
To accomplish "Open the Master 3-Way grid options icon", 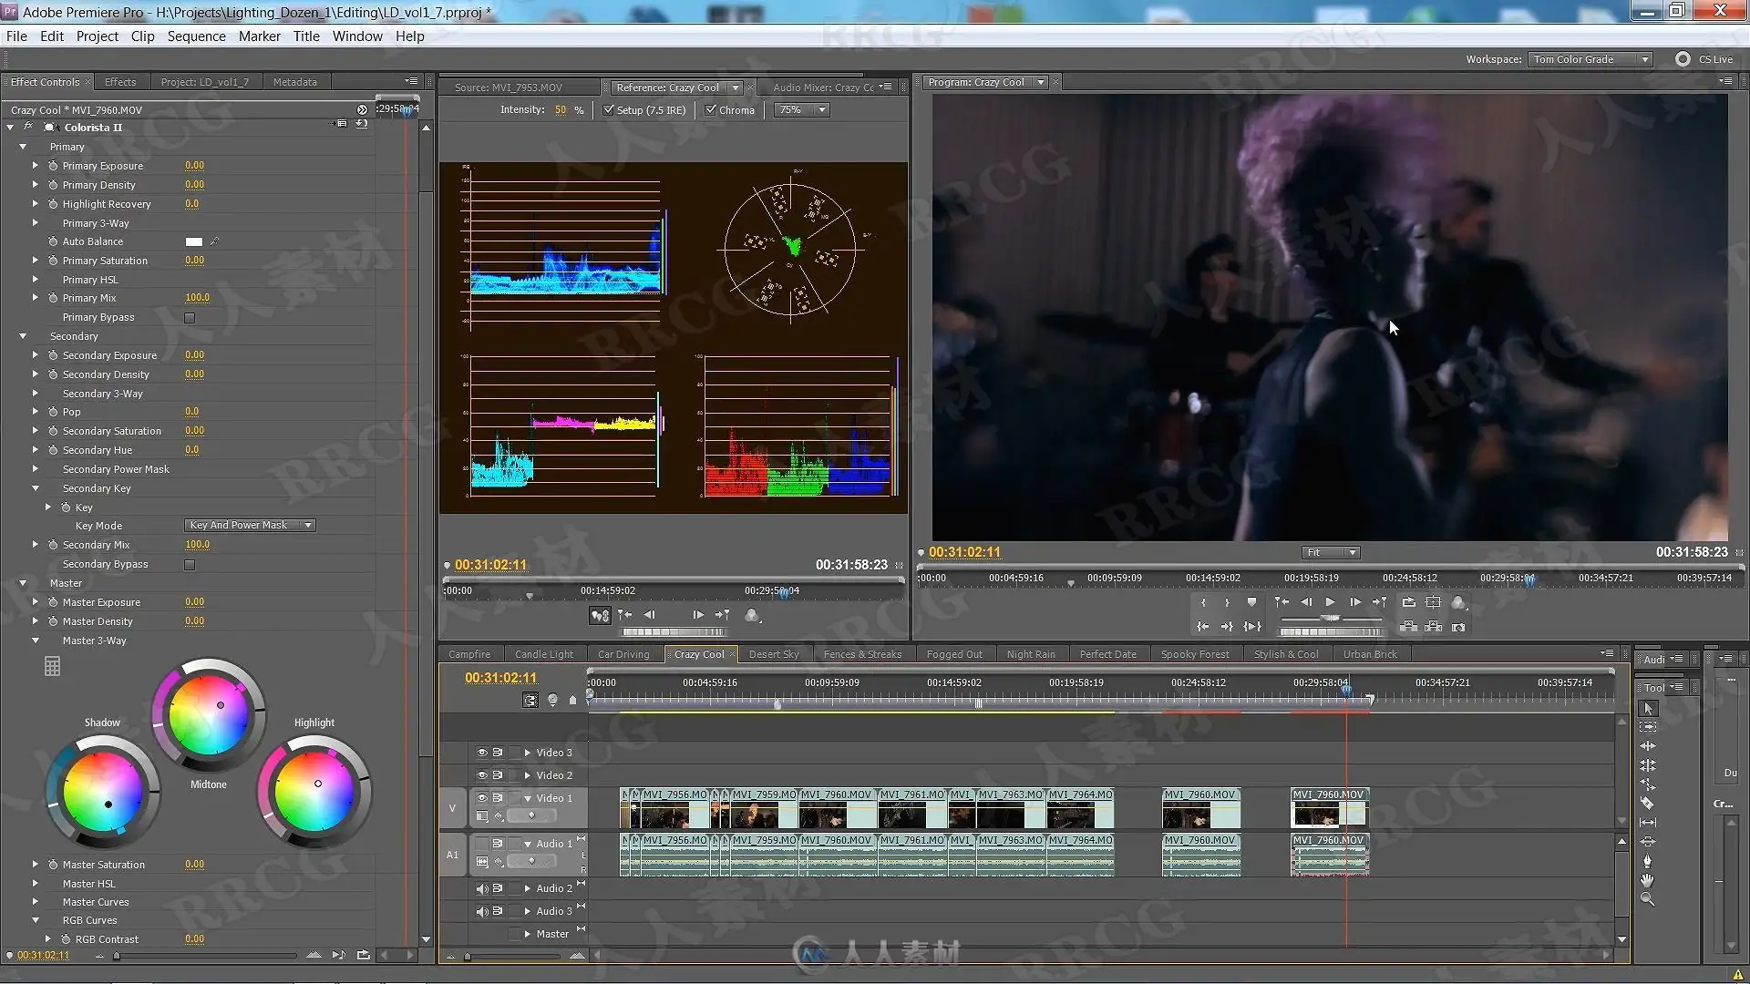I will 52,667.
